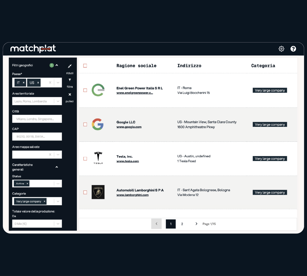The image size is (307, 276).
Task: Remove the IT country tag
Action: pyautogui.click(x=24, y=83)
